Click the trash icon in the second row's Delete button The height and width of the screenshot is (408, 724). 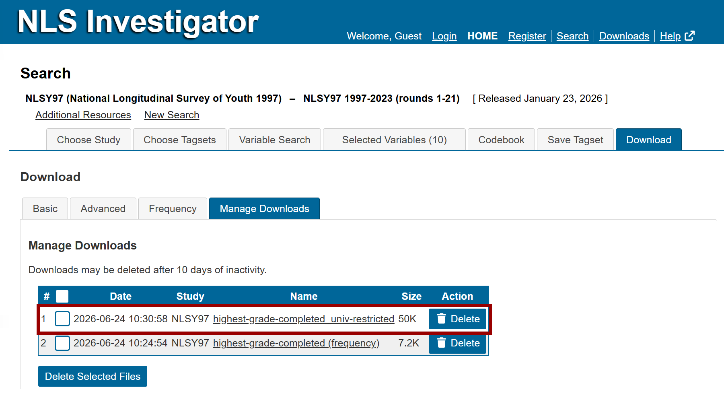(441, 343)
